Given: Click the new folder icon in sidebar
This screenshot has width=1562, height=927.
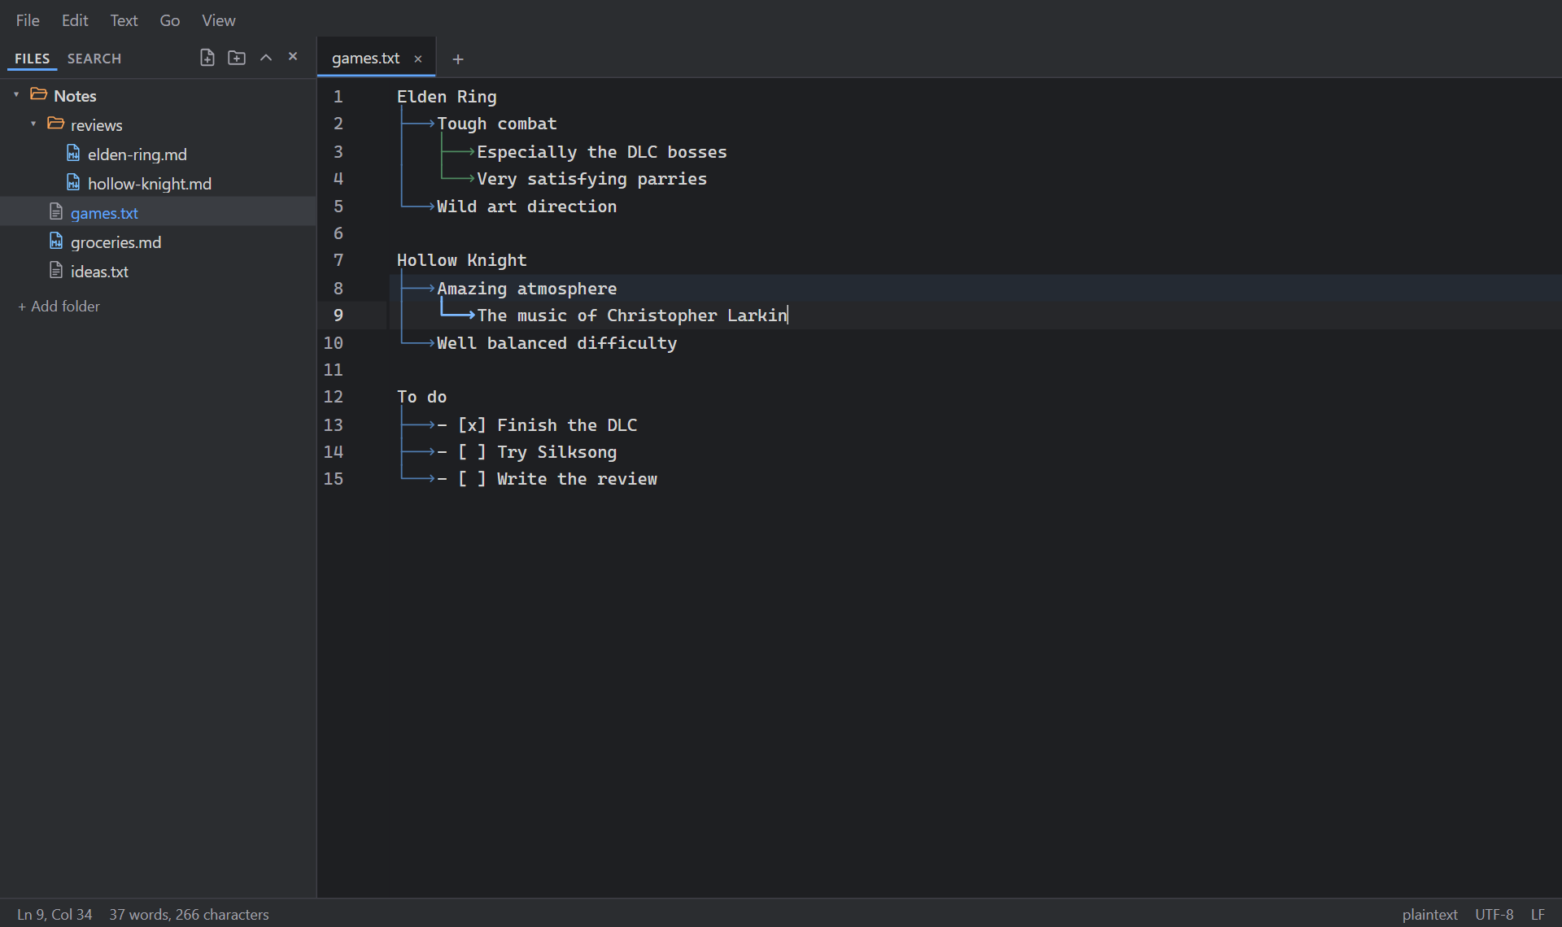Looking at the screenshot, I should click(x=237, y=58).
